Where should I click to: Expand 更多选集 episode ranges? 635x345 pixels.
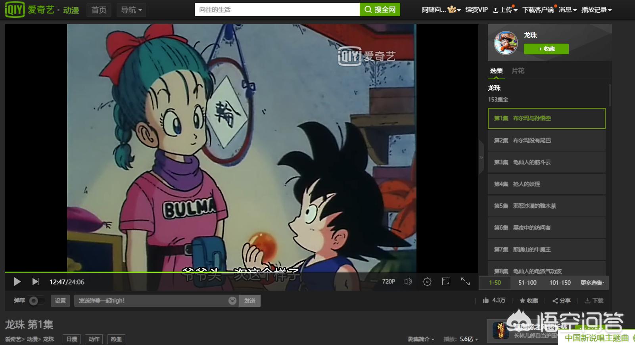(593, 283)
